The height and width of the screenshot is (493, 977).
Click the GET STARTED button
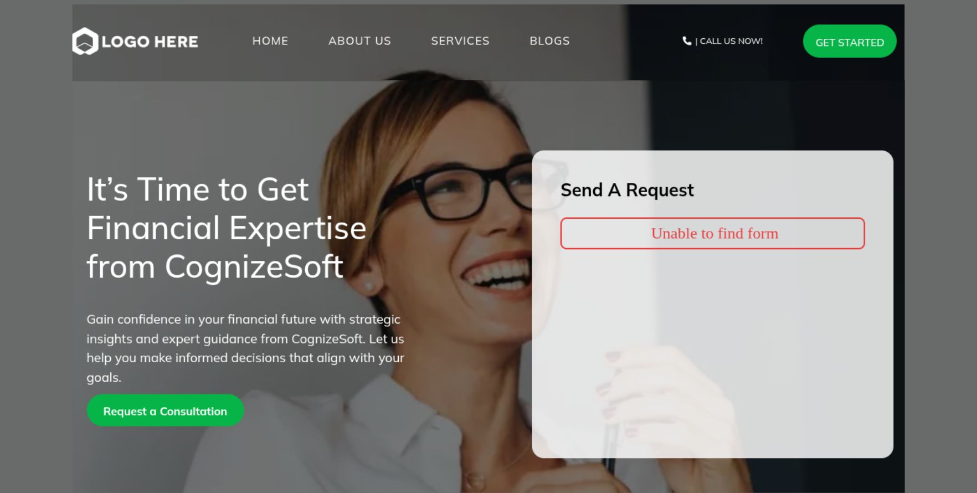coord(850,42)
